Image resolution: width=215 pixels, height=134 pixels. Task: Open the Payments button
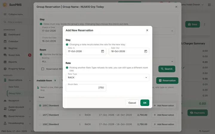[197, 113]
